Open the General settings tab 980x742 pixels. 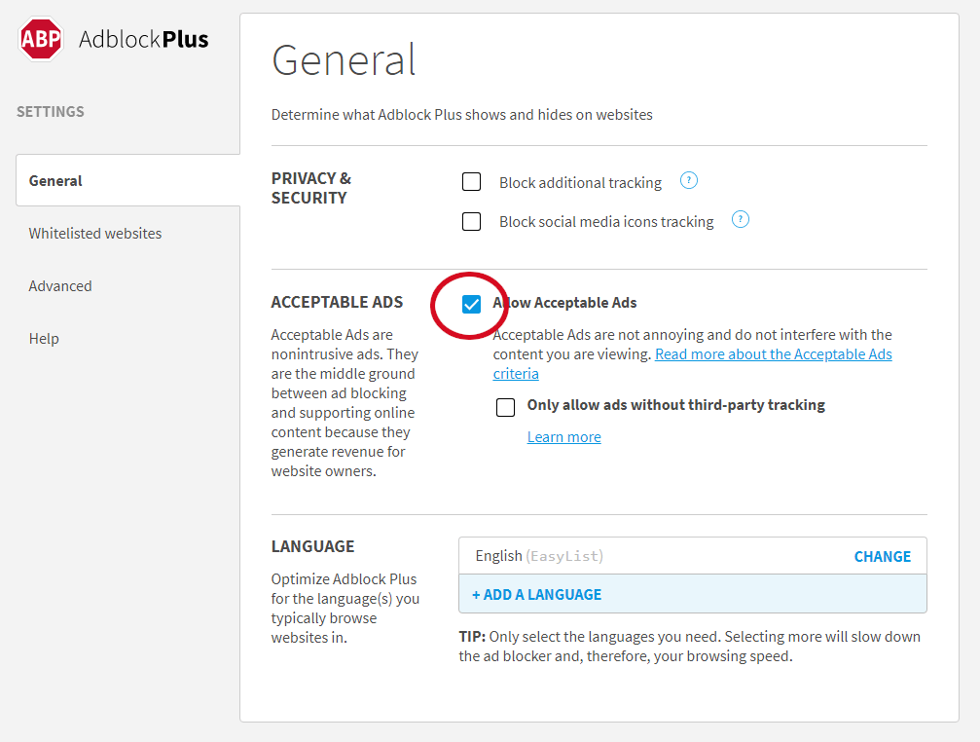pos(128,181)
